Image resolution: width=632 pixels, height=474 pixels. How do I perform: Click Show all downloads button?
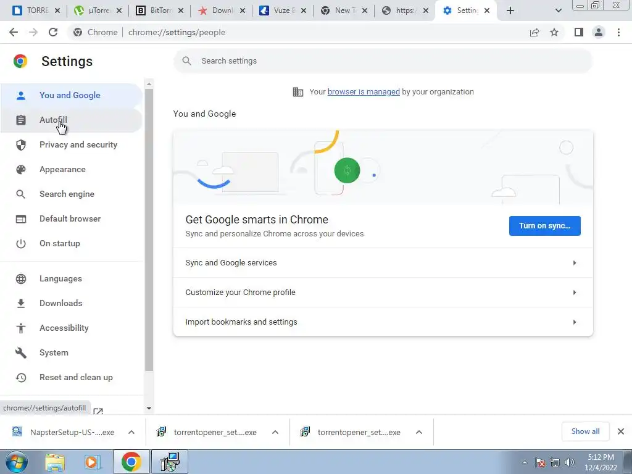pos(585,431)
